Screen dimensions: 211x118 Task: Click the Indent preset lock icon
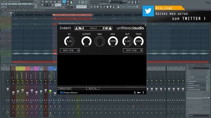(110, 28)
